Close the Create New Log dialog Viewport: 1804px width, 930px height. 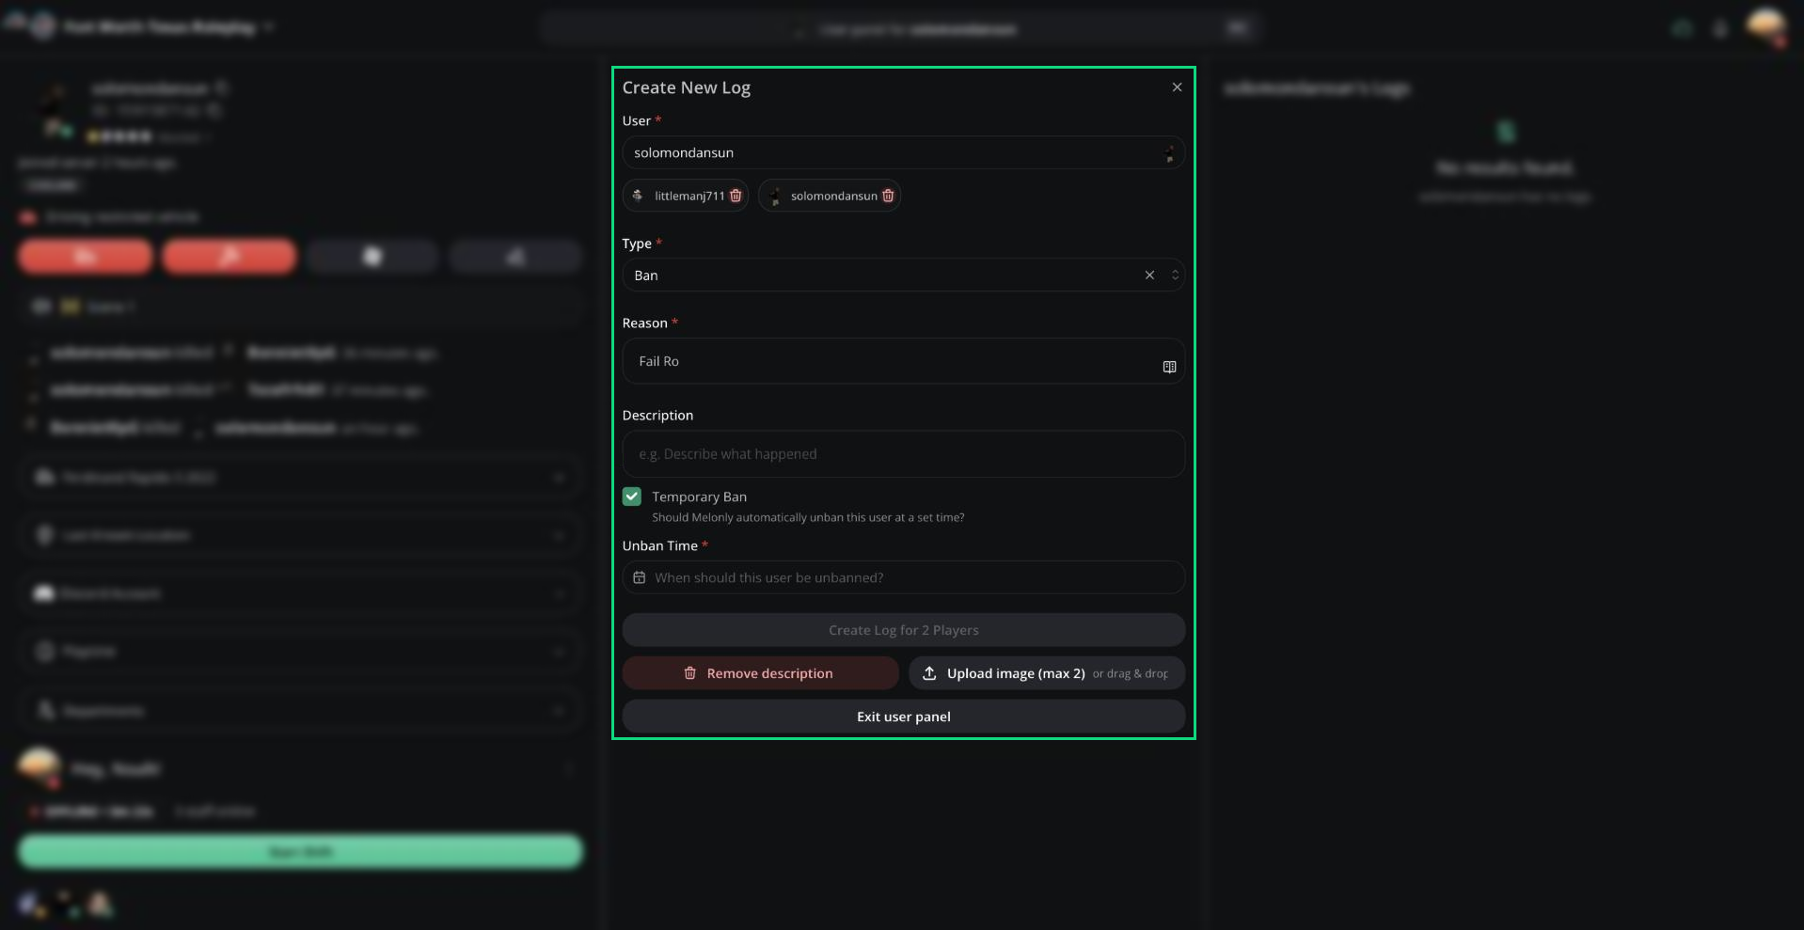[x=1177, y=87]
